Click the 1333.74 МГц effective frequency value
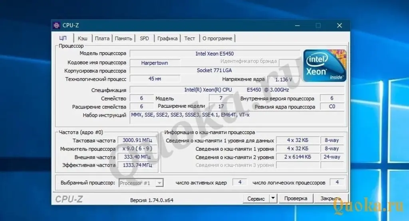This screenshot has width=409, height=221. coord(137,165)
